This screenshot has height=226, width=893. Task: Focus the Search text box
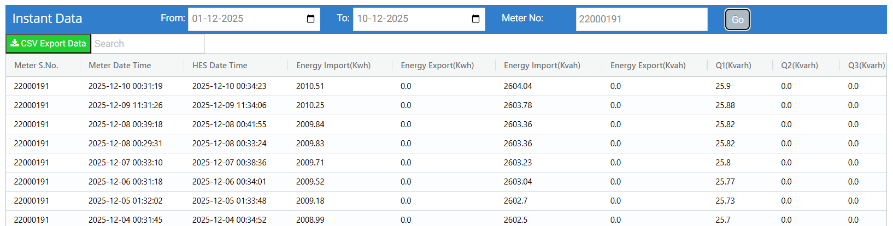(149, 44)
